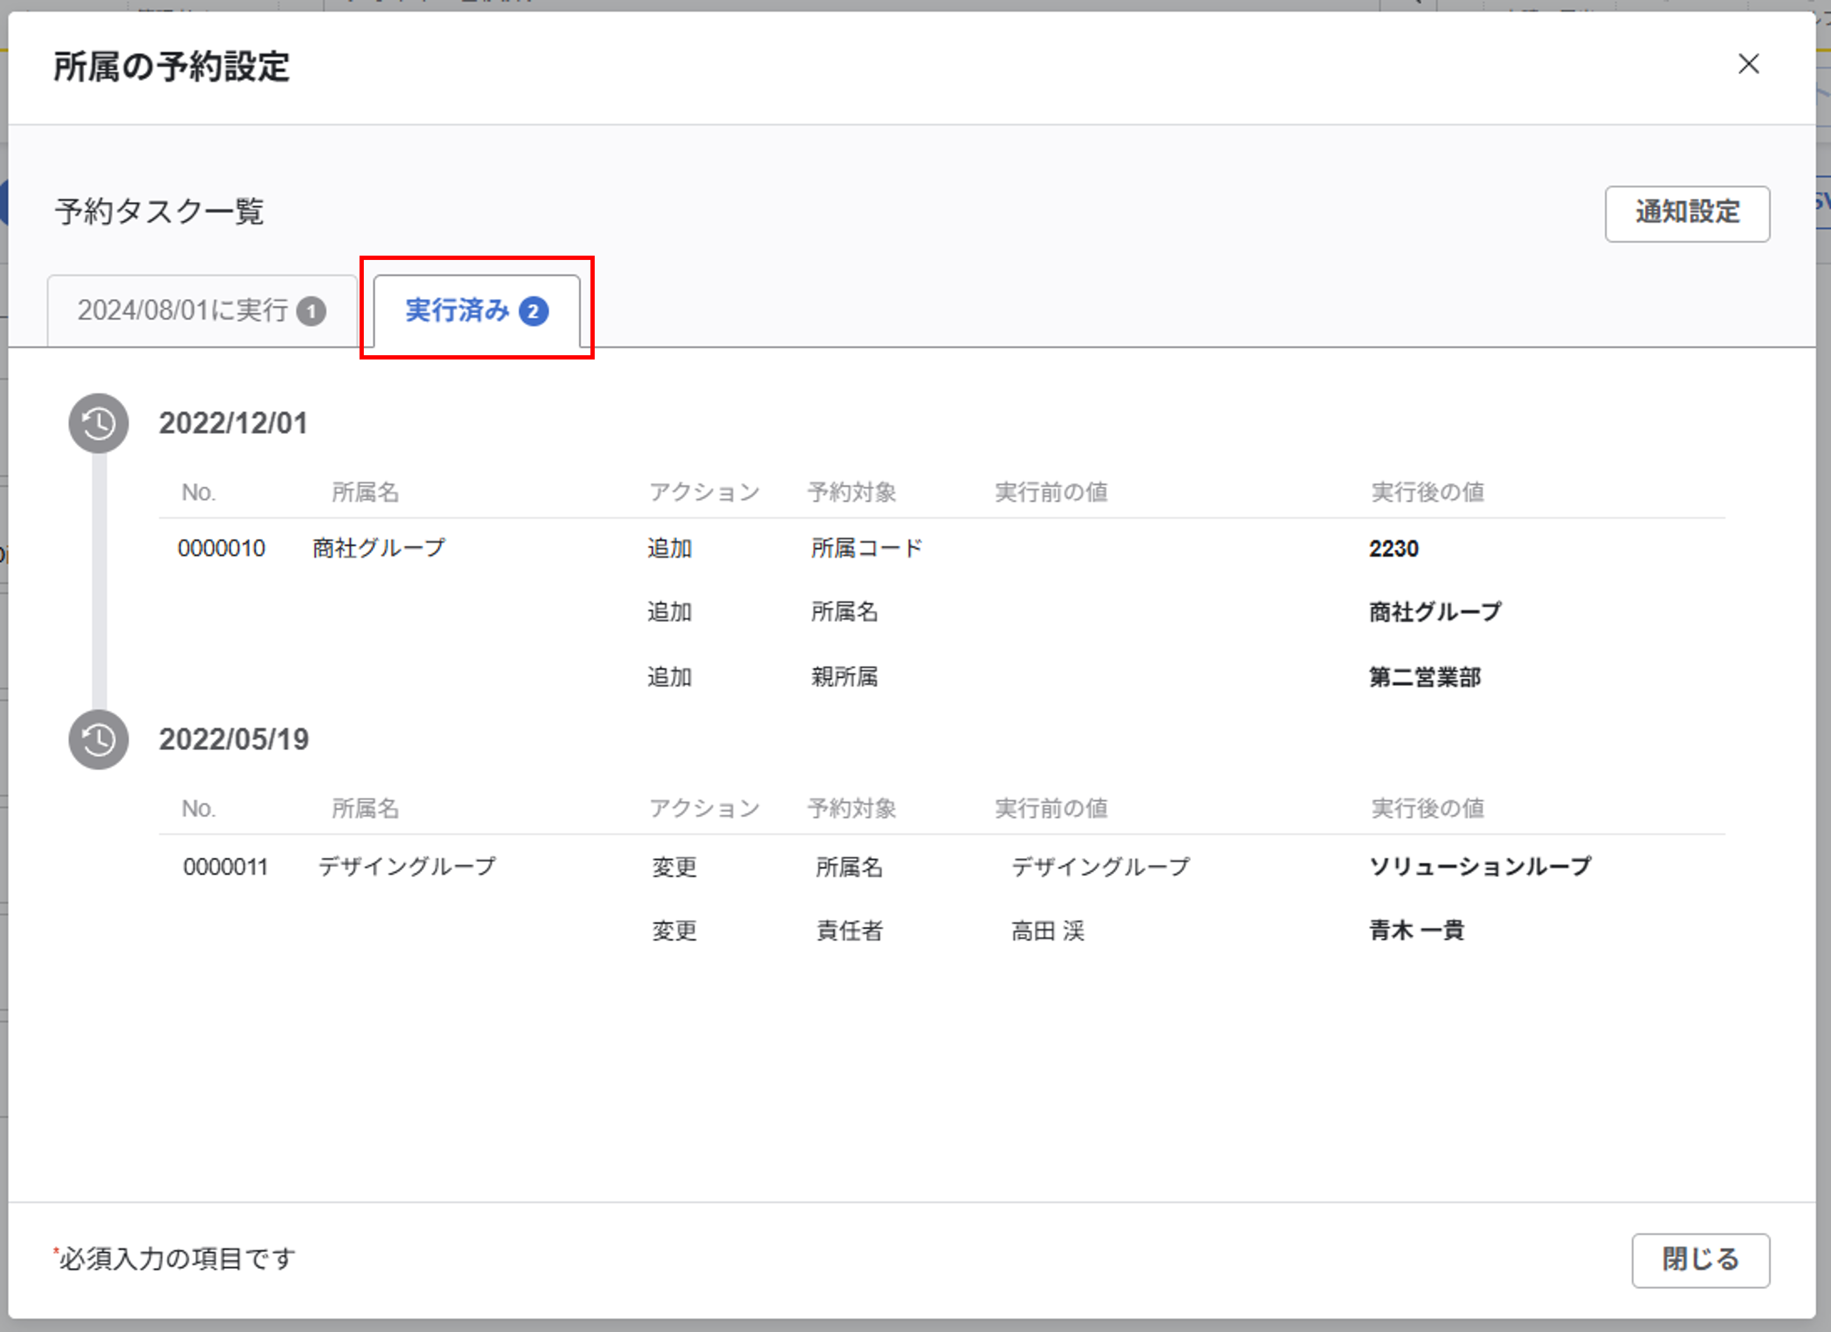Screen dimensions: 1831x1332
Task: Click 高田 渓 in the before-value column
Action: (1048, 931)
